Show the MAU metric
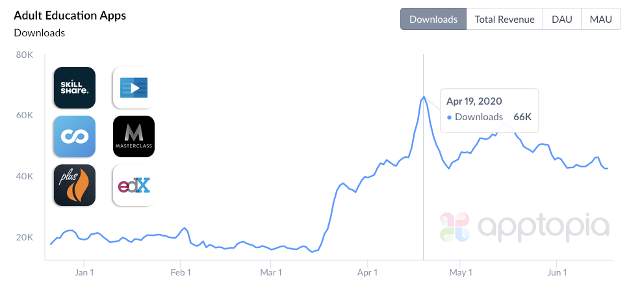Image resolution: width=629 pixels, height=282 pixels. tap(600, 19)
